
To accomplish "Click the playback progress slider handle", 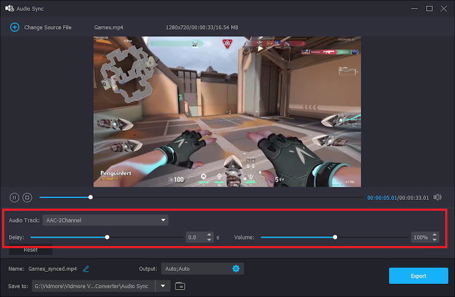I will [90, 197].
